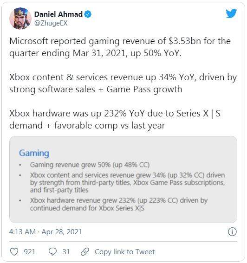This screenshot has height=263, width=247.
Task: Click the Xbox content & services paragraph
Action: (x=123, y=83)
